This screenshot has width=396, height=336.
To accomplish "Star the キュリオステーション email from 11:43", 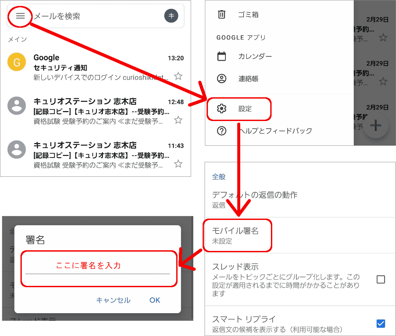I will point(178,164).
